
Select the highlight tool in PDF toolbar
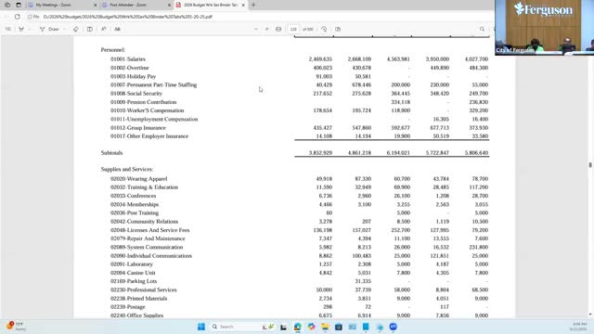pyautogui.click(x=21, y=29)
